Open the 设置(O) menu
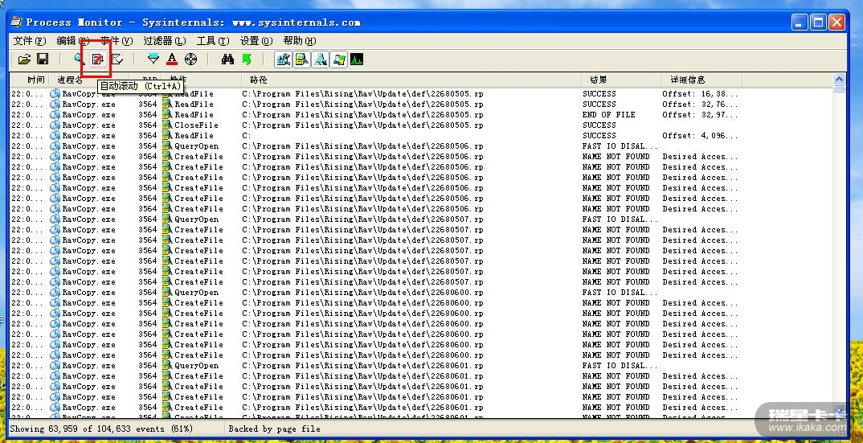The image size is (863, 443). 256,41
